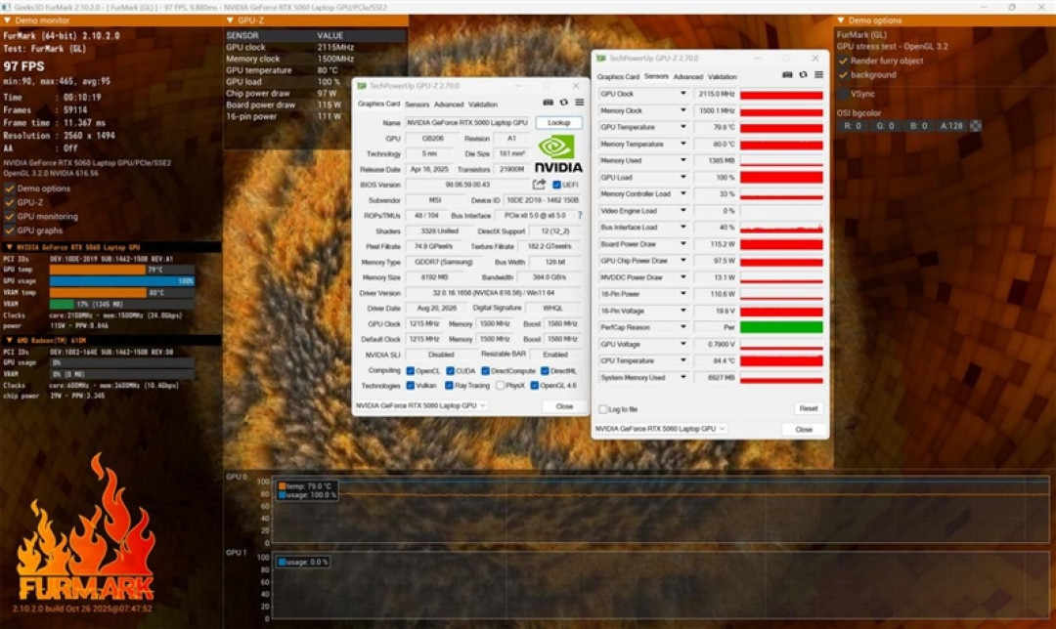The width and height of the screenshot is (1056, 629).
Task: Open GPU selector dropdown in Sensors window
Action: coord(660,429)
